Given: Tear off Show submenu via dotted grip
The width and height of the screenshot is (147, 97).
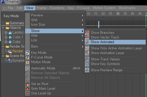Looking at the screenshot, I should tap(115, 29).
